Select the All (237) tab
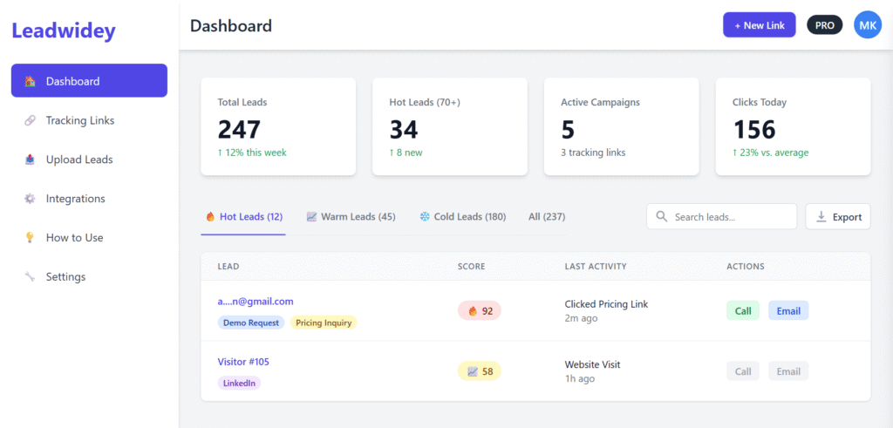893x428 pixels. pos(547,217)
